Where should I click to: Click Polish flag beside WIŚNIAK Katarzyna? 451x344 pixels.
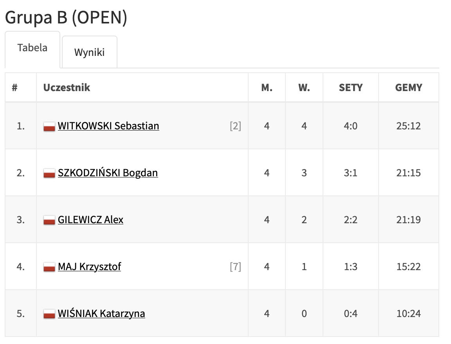point(49,314)
